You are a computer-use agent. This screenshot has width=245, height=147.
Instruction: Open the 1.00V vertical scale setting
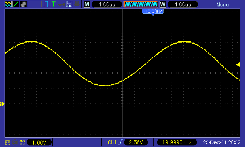[x=39, y=142]
